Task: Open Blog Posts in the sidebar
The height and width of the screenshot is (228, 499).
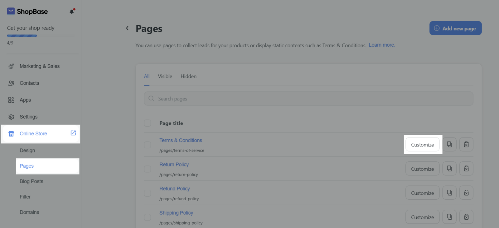Action: point(31,181)
